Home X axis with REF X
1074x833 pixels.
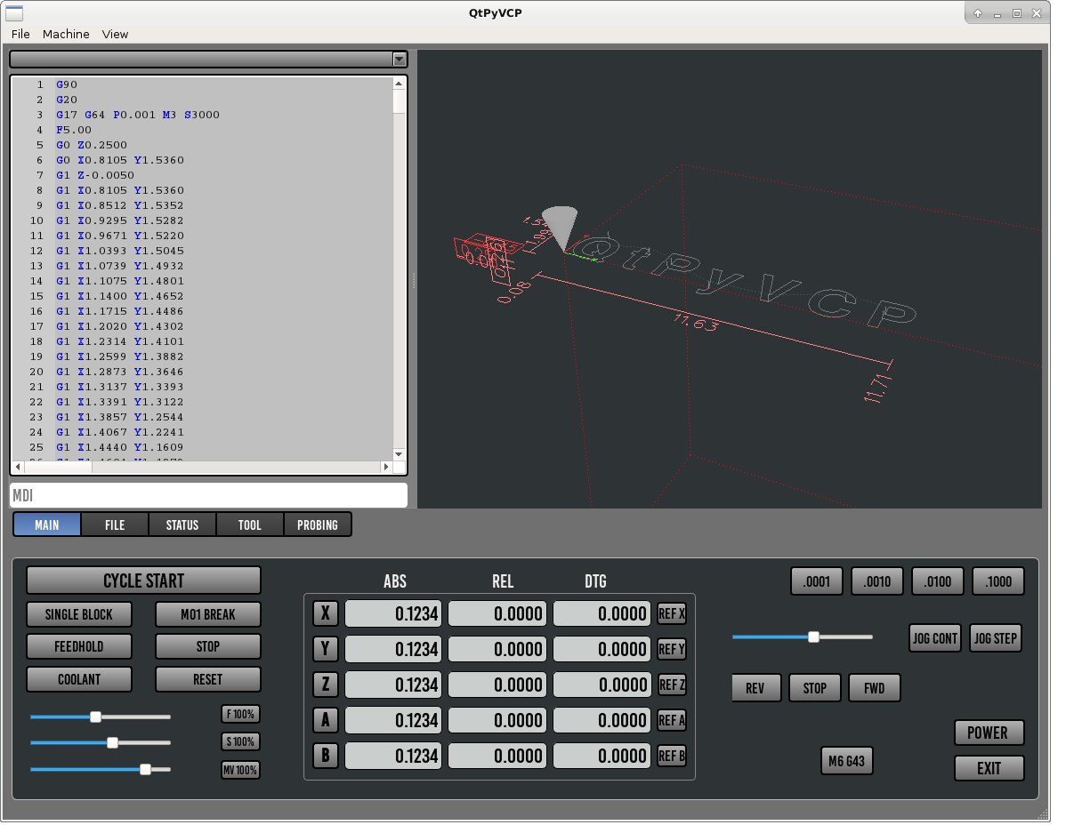(672, 613)
